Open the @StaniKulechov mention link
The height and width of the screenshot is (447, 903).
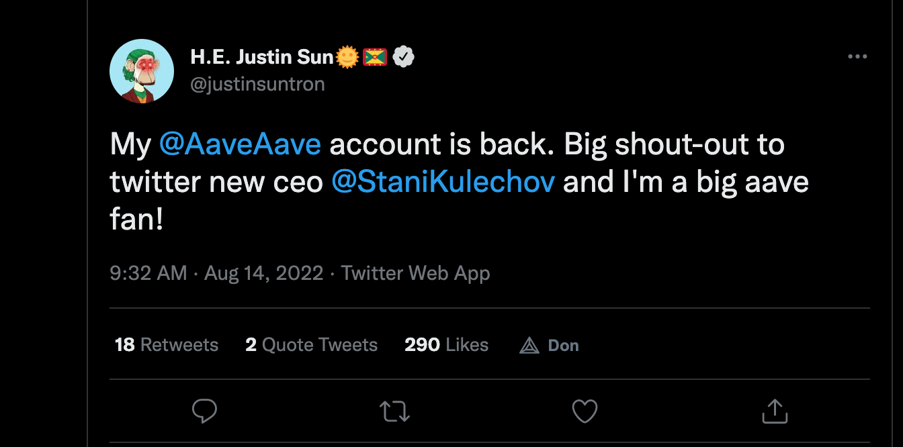pos(443,183)
